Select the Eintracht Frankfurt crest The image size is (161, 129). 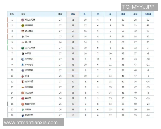tap(23, 93)
